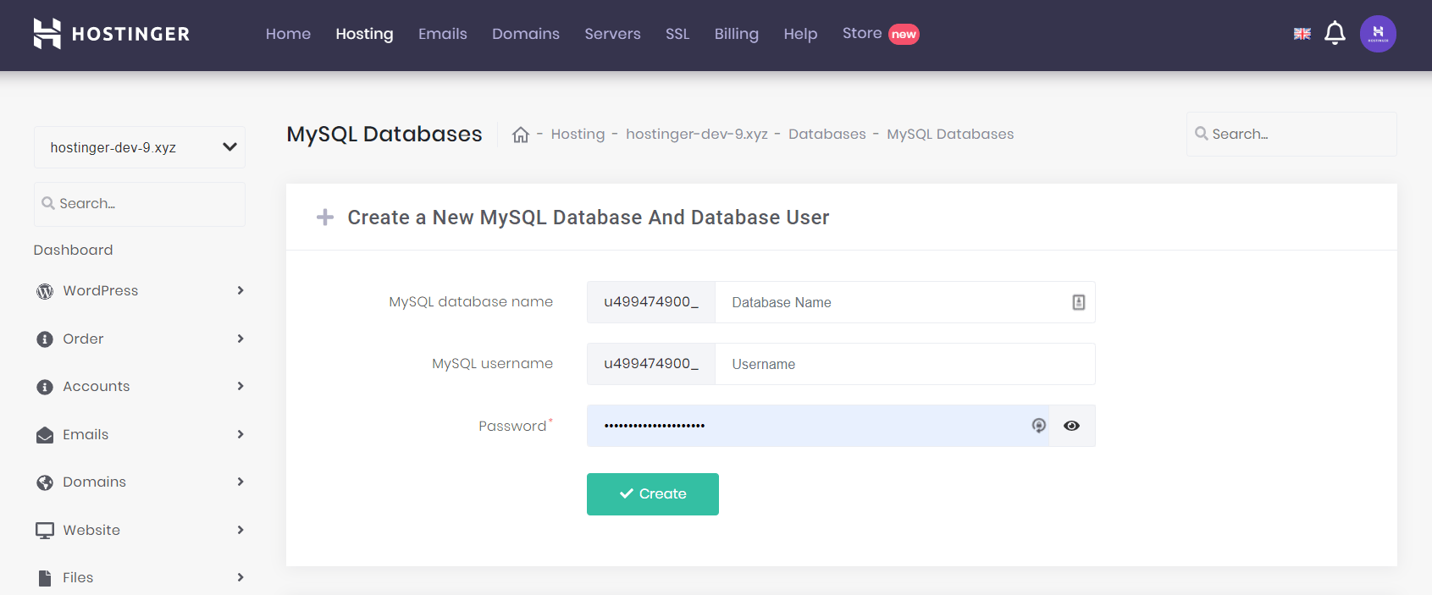Toggle password visibility eye icon
Screen dimensions: 1432x595
[x=1071, y=426]
